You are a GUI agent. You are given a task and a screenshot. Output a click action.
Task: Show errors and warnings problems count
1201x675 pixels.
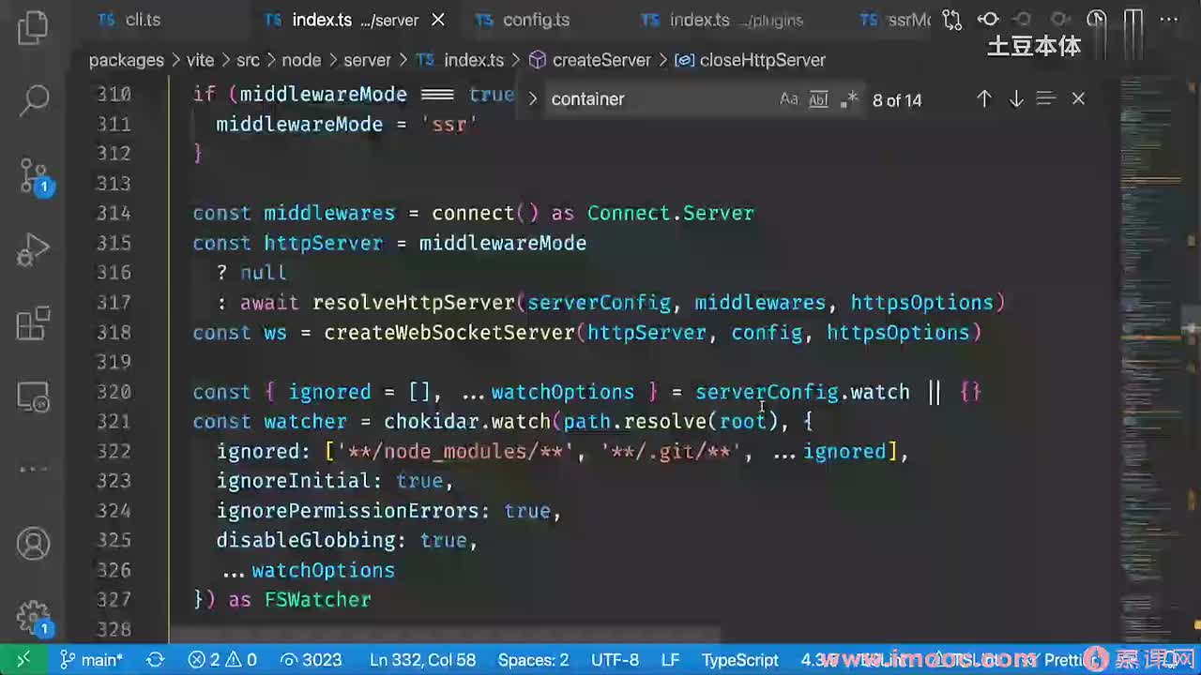coord(222,659)
